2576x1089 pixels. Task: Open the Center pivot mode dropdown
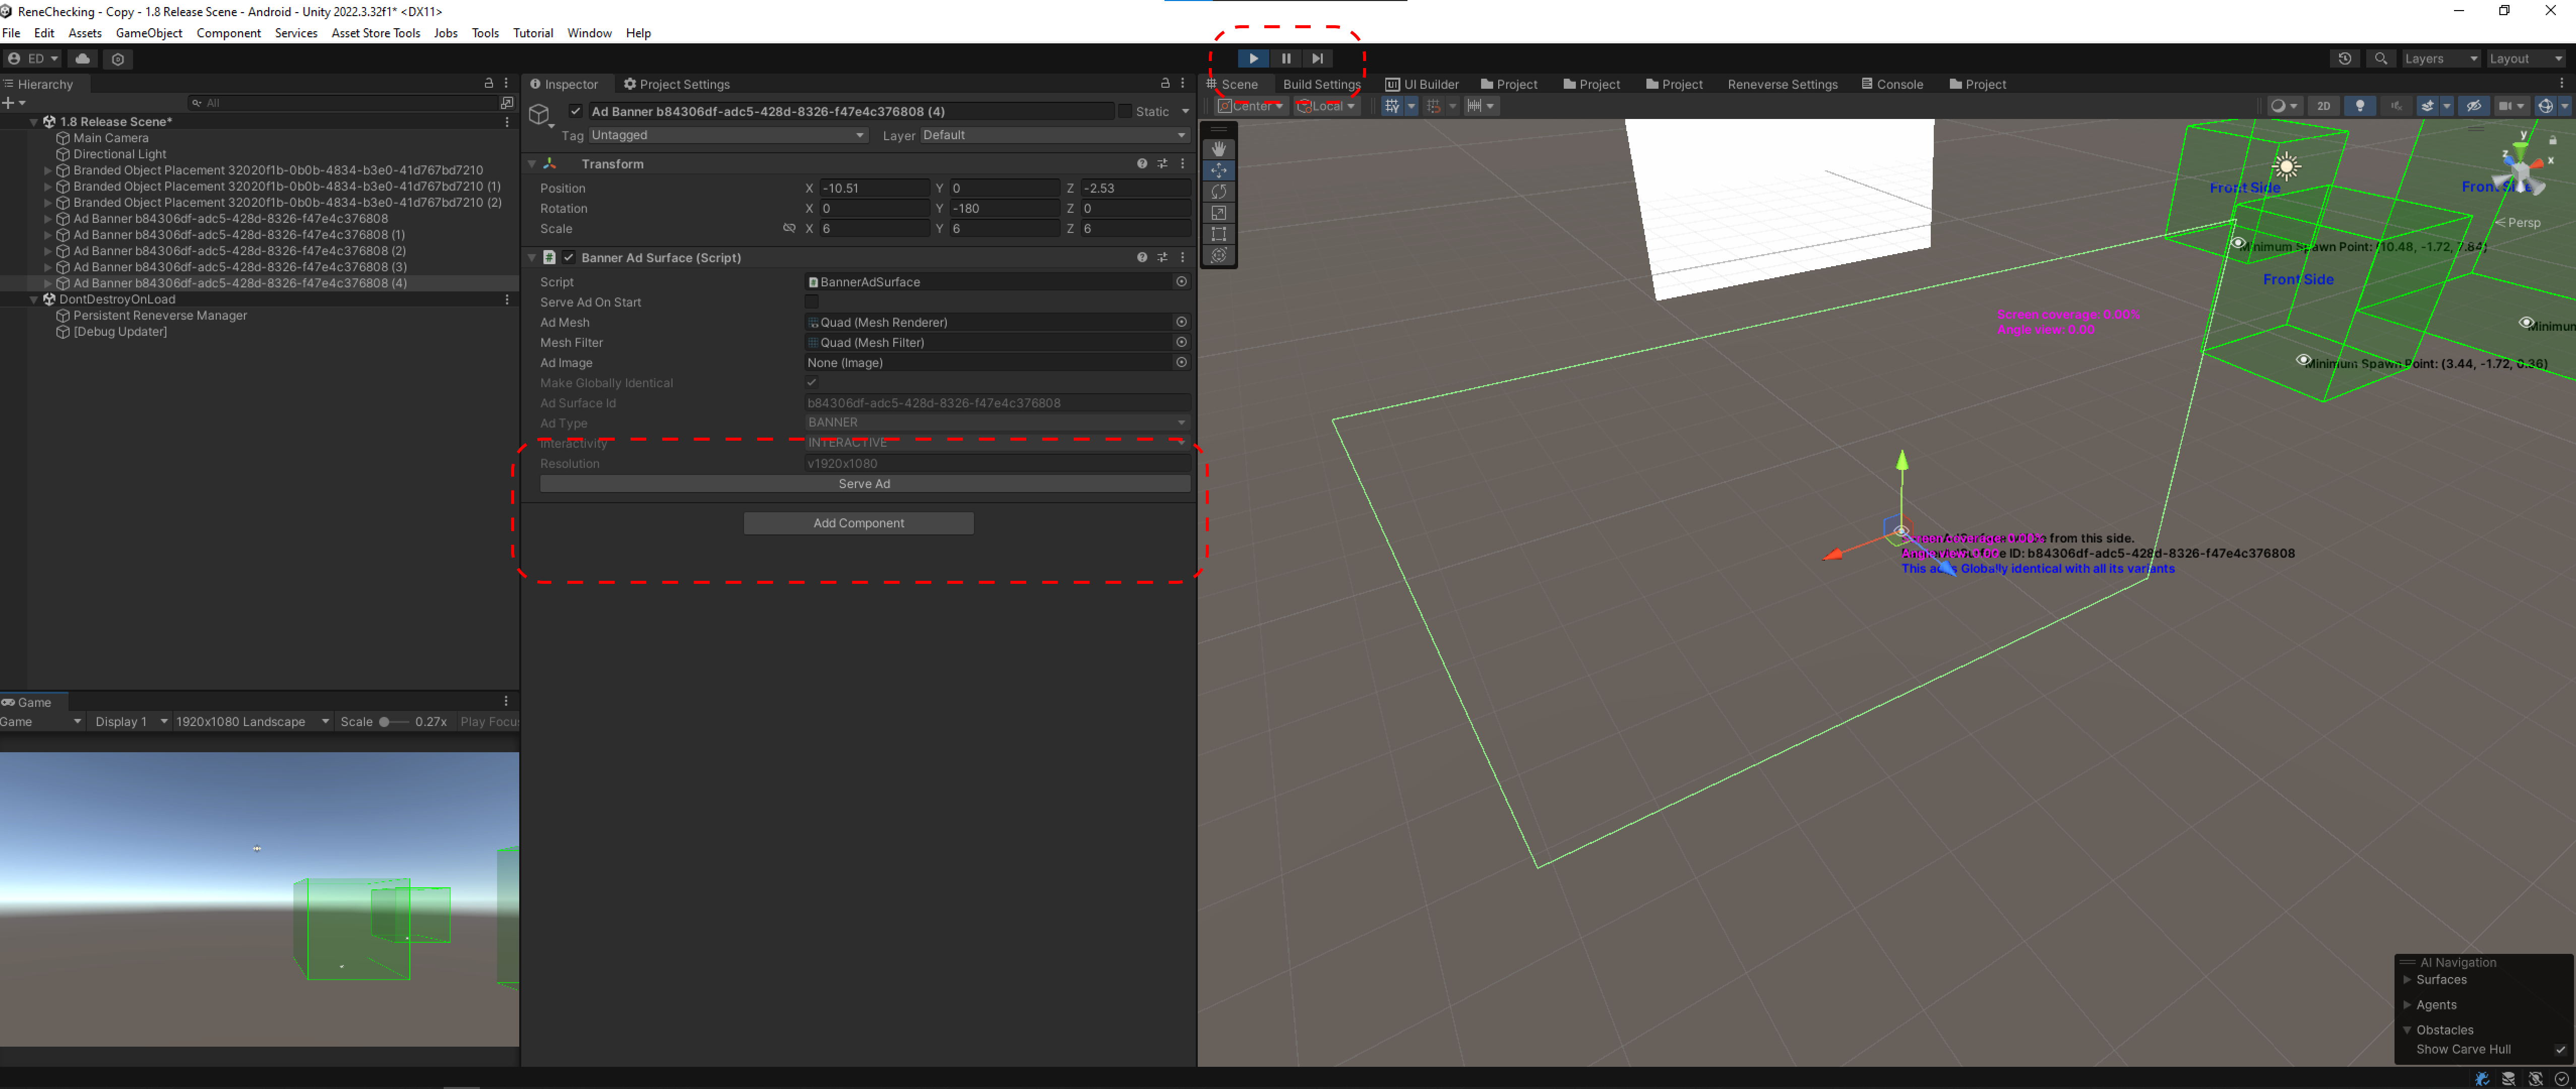click(1251, 106)
